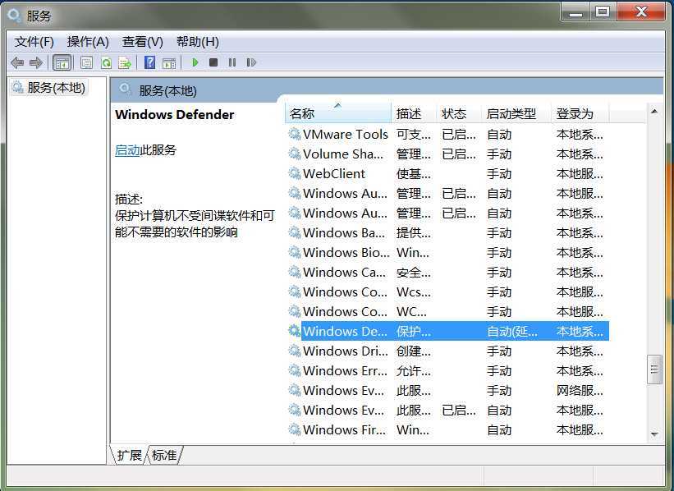
Task: Open the 帮助(H) menu
Action: coord(198,42)
